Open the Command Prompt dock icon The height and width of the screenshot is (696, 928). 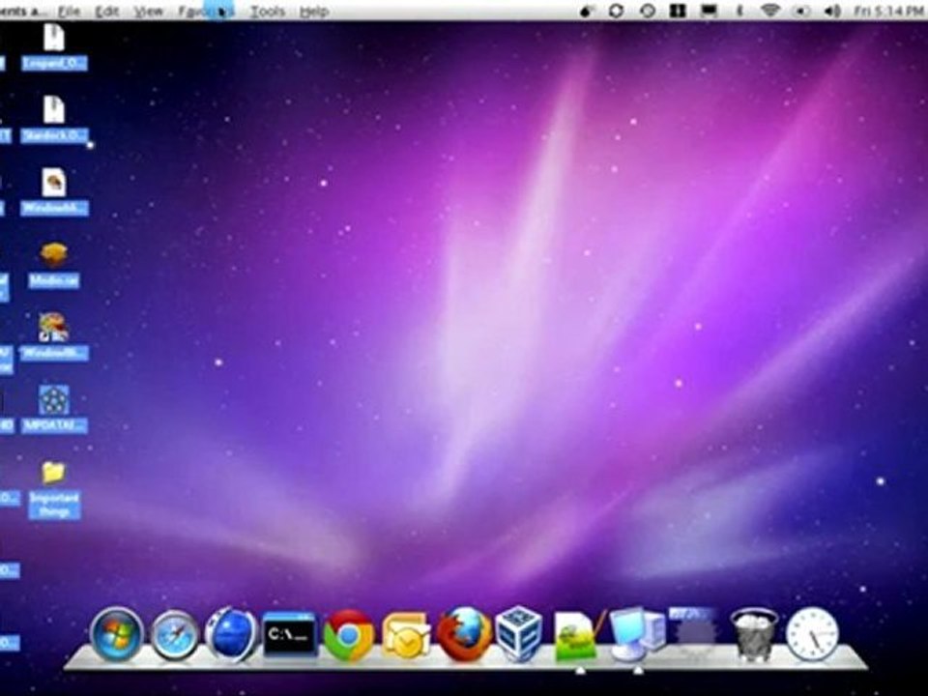[x=289, y=635]
